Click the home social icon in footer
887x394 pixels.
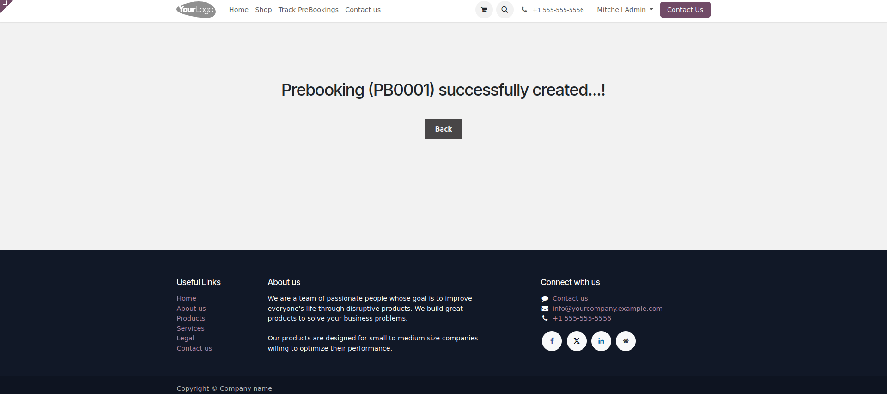(x=626, y=341)
